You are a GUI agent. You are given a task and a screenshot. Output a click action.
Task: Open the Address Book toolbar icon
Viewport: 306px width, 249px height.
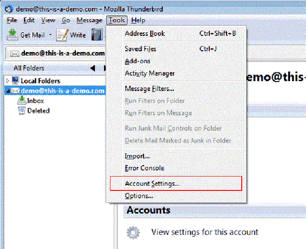97,35
